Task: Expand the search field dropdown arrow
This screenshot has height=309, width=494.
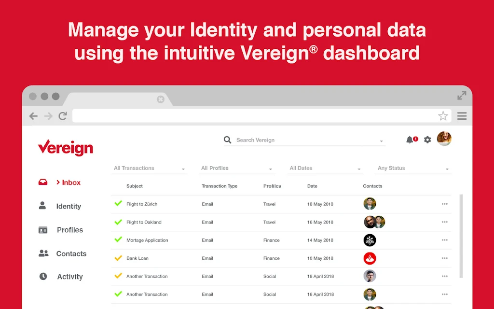Action: point(381,141)
